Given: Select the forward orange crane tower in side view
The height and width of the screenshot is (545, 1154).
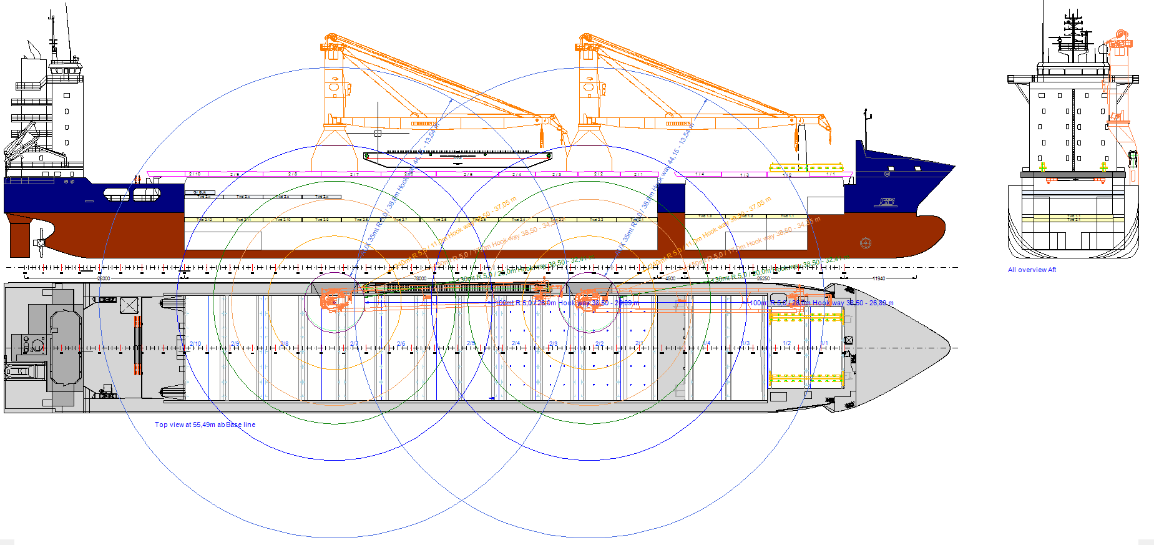Looking at the screenshot, I should [x=589, y=87].
